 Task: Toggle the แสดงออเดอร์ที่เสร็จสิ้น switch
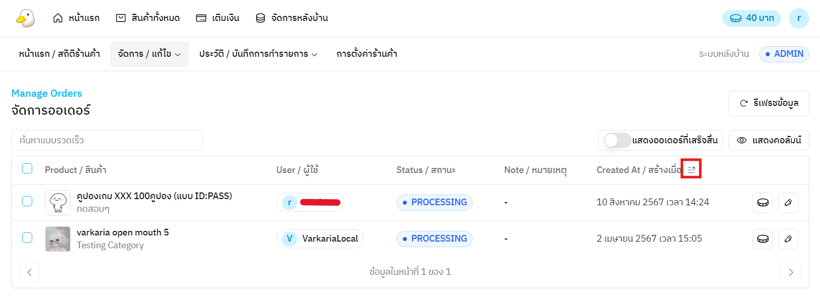(x=617, y=140)
